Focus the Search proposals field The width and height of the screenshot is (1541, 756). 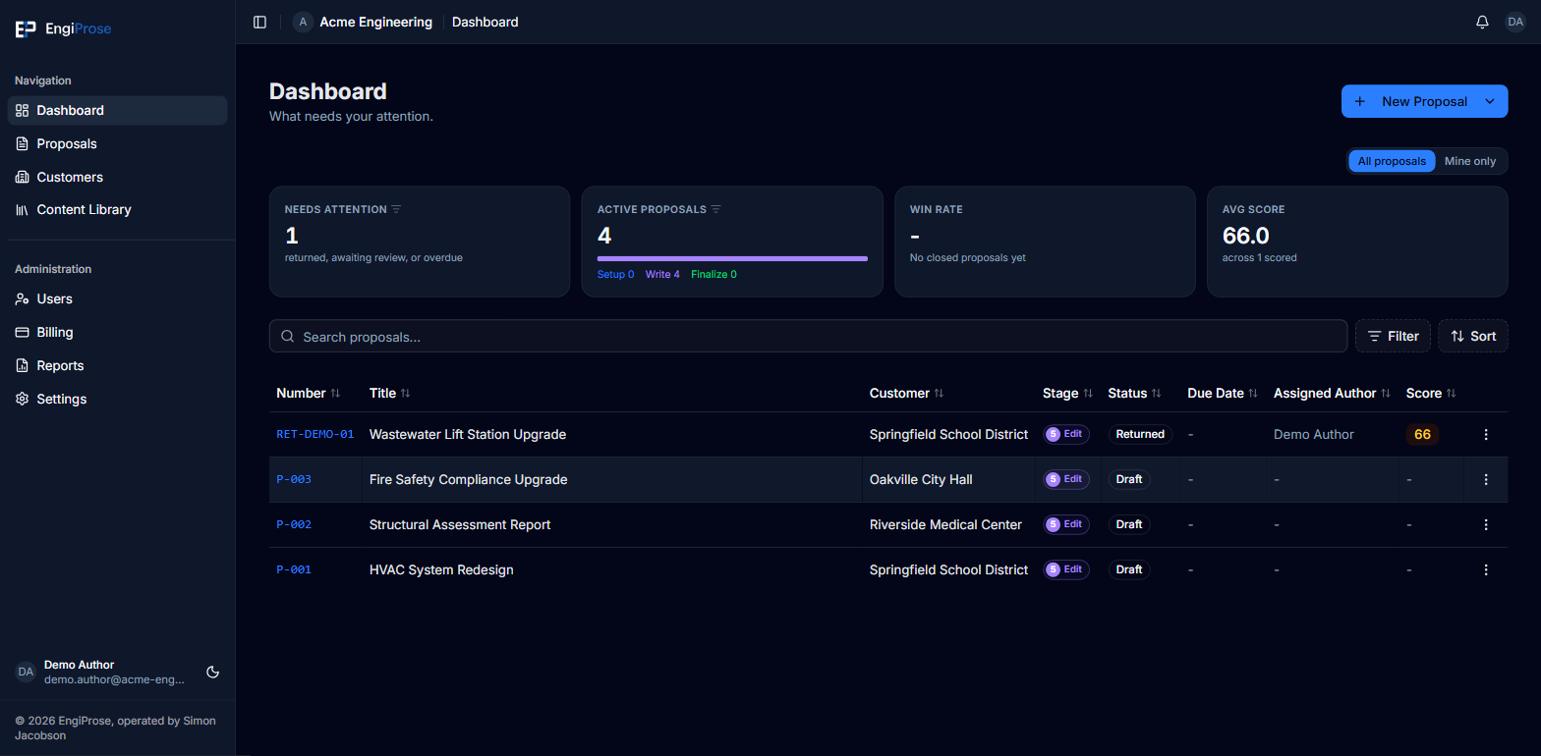tap(808, 336)
